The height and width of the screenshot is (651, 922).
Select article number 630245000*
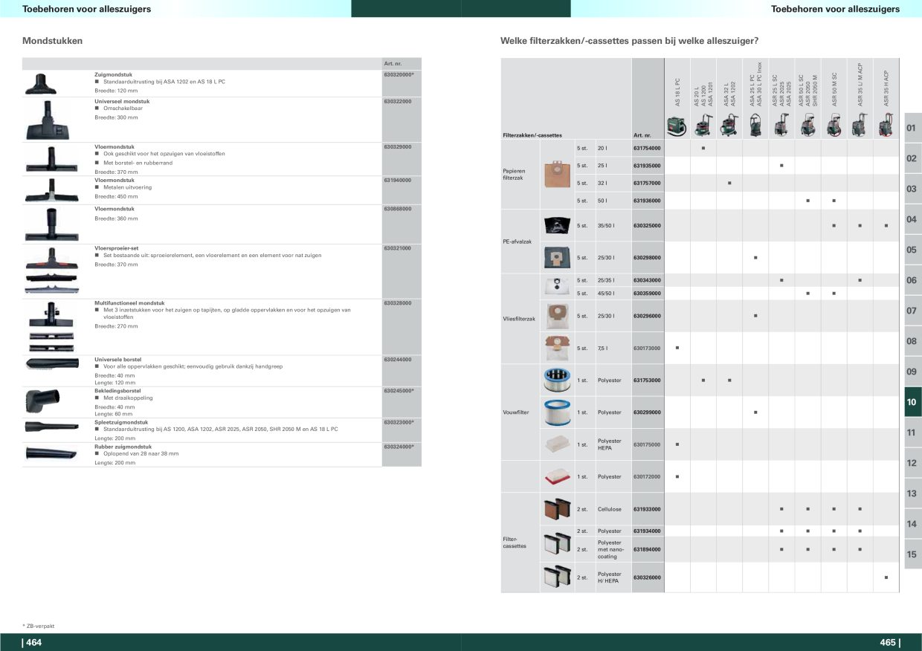point(399,390)
